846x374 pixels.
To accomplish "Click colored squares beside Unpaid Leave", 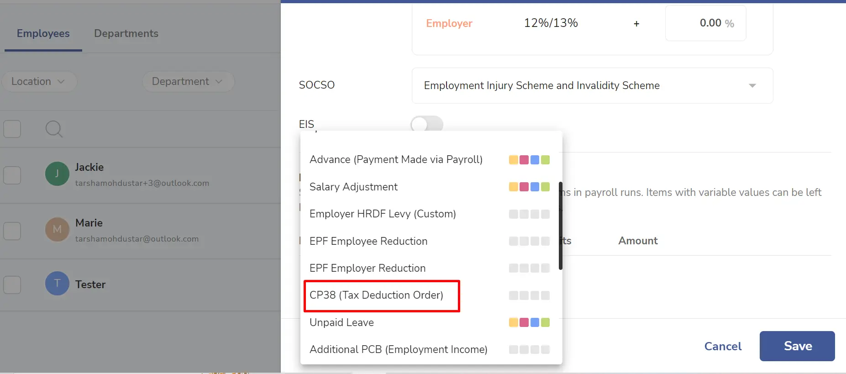I will [x=529, y=322].
